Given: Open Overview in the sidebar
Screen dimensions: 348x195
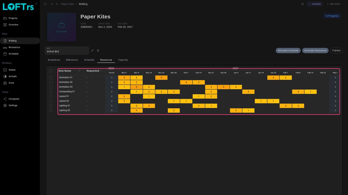Looking at the screenshot, I should coord(20,25).
